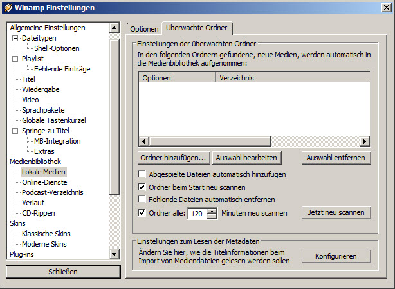Image resolution: width=395 pixels, height=289 pixels.
Task: Close the Winamp Einstellungen window
Action: tap(387, 8)
